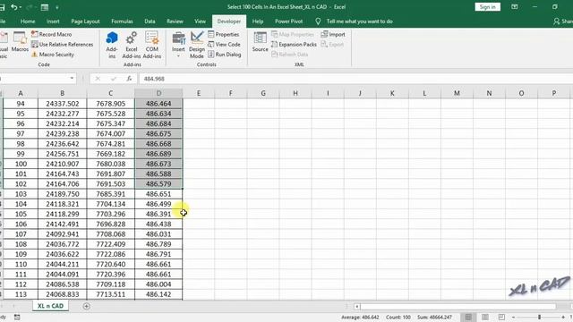
Task: Switch to Page Layout view in status bar
Action: coord(485,317)
